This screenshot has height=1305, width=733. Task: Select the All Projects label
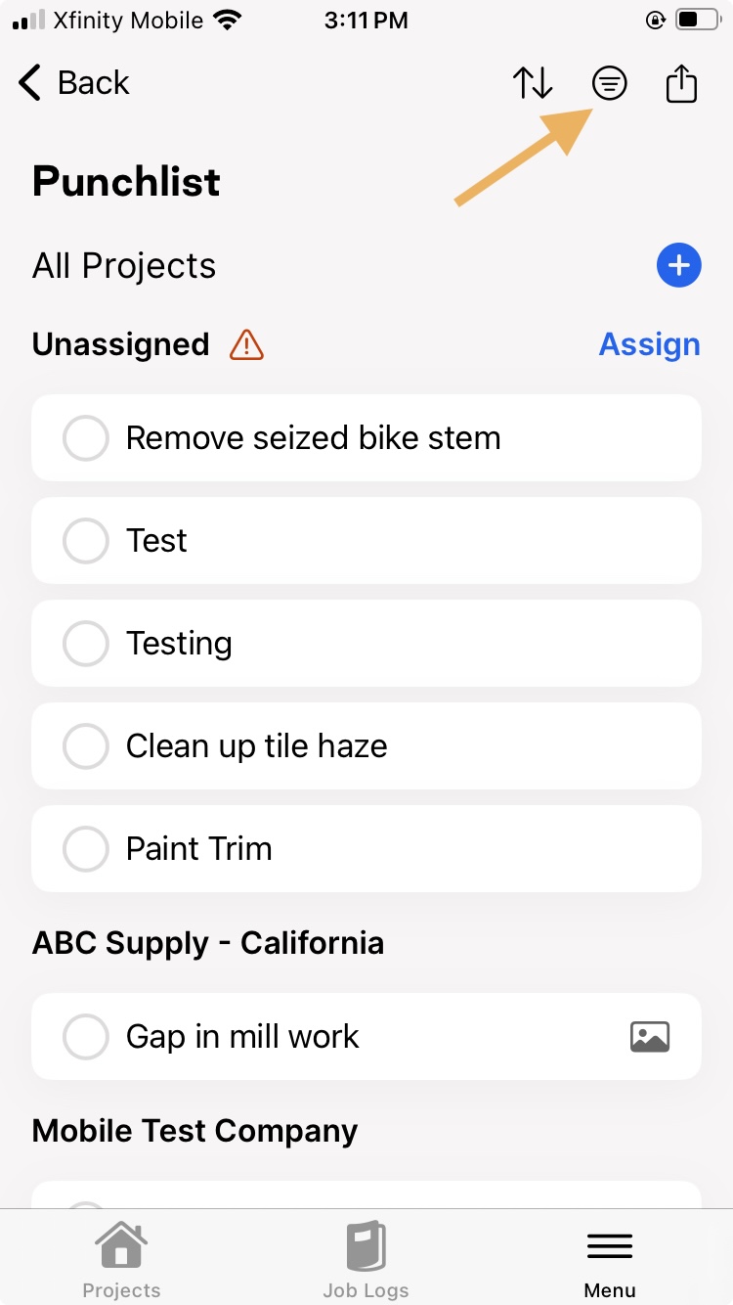click(124, 266)
